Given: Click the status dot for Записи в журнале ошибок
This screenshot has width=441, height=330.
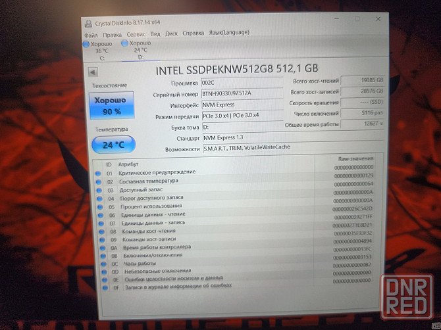Looking at the screenshot, I should click(x=105, y=288).
